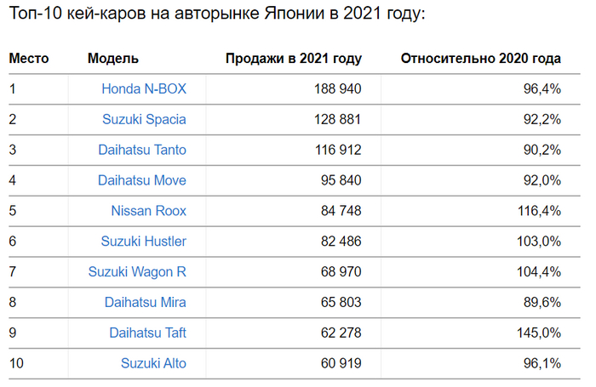This screenshot has height=387, width=596.
Task: Open the Nissan Roox link
Action: coord(148,211)
